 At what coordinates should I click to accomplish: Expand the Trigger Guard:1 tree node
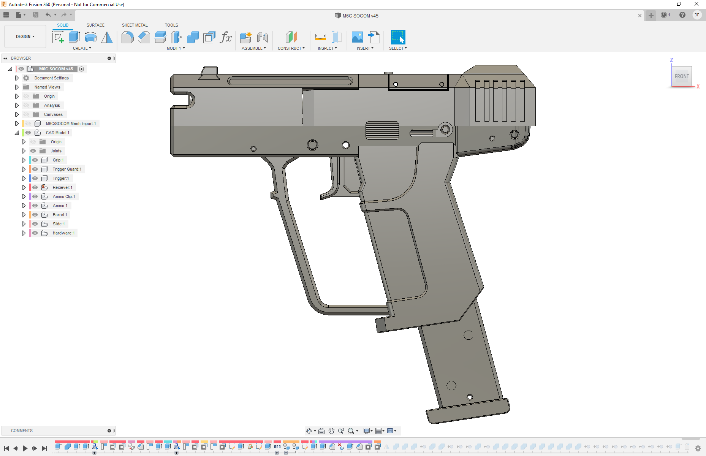(x=24, y=169)
